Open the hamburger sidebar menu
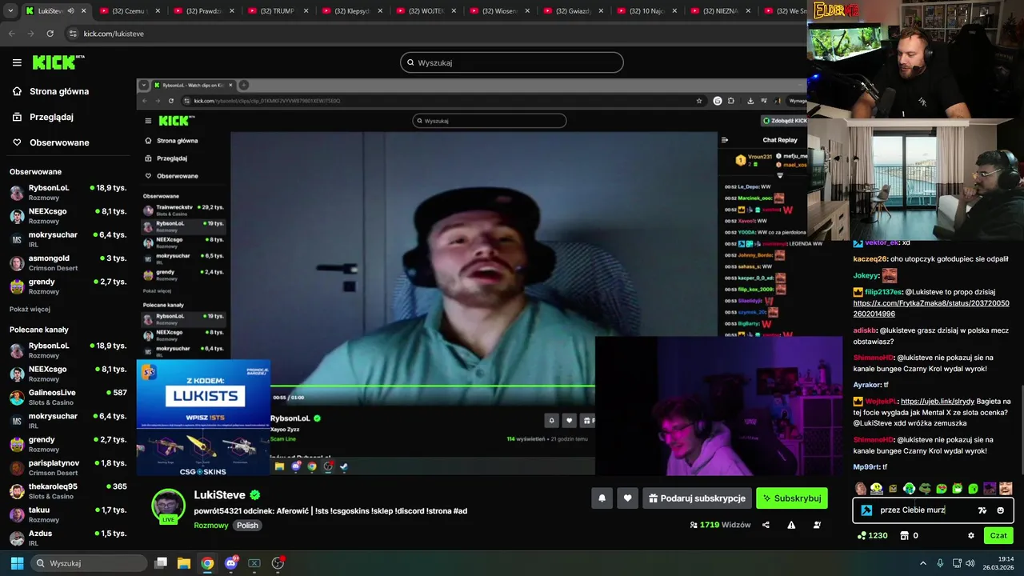Screen dimensions: 1024x576 (x=17, y=62)
